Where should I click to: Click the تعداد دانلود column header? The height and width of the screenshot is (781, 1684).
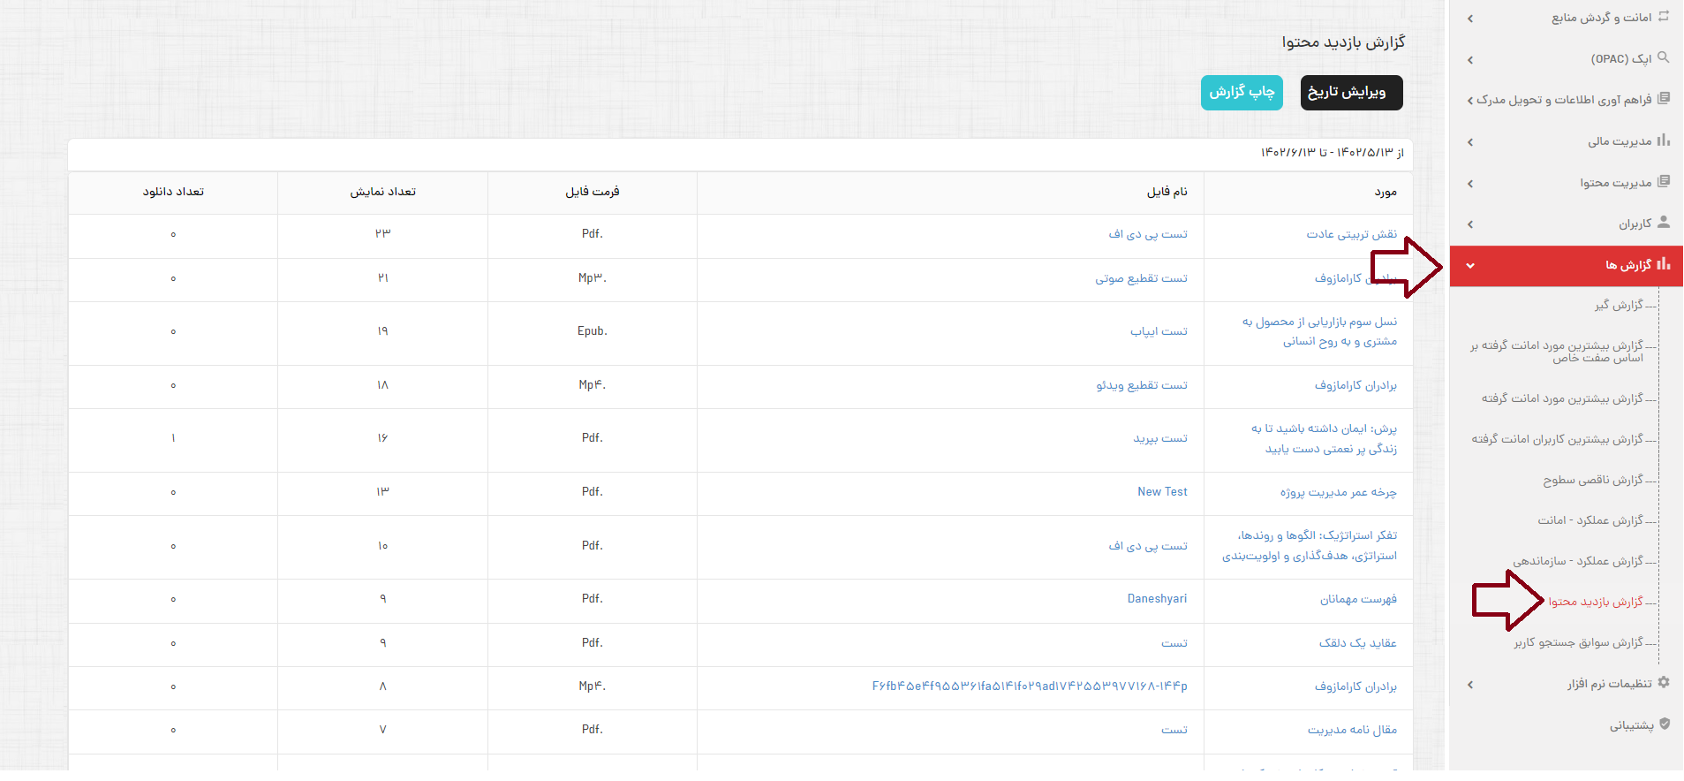click(x=173, y=192)
